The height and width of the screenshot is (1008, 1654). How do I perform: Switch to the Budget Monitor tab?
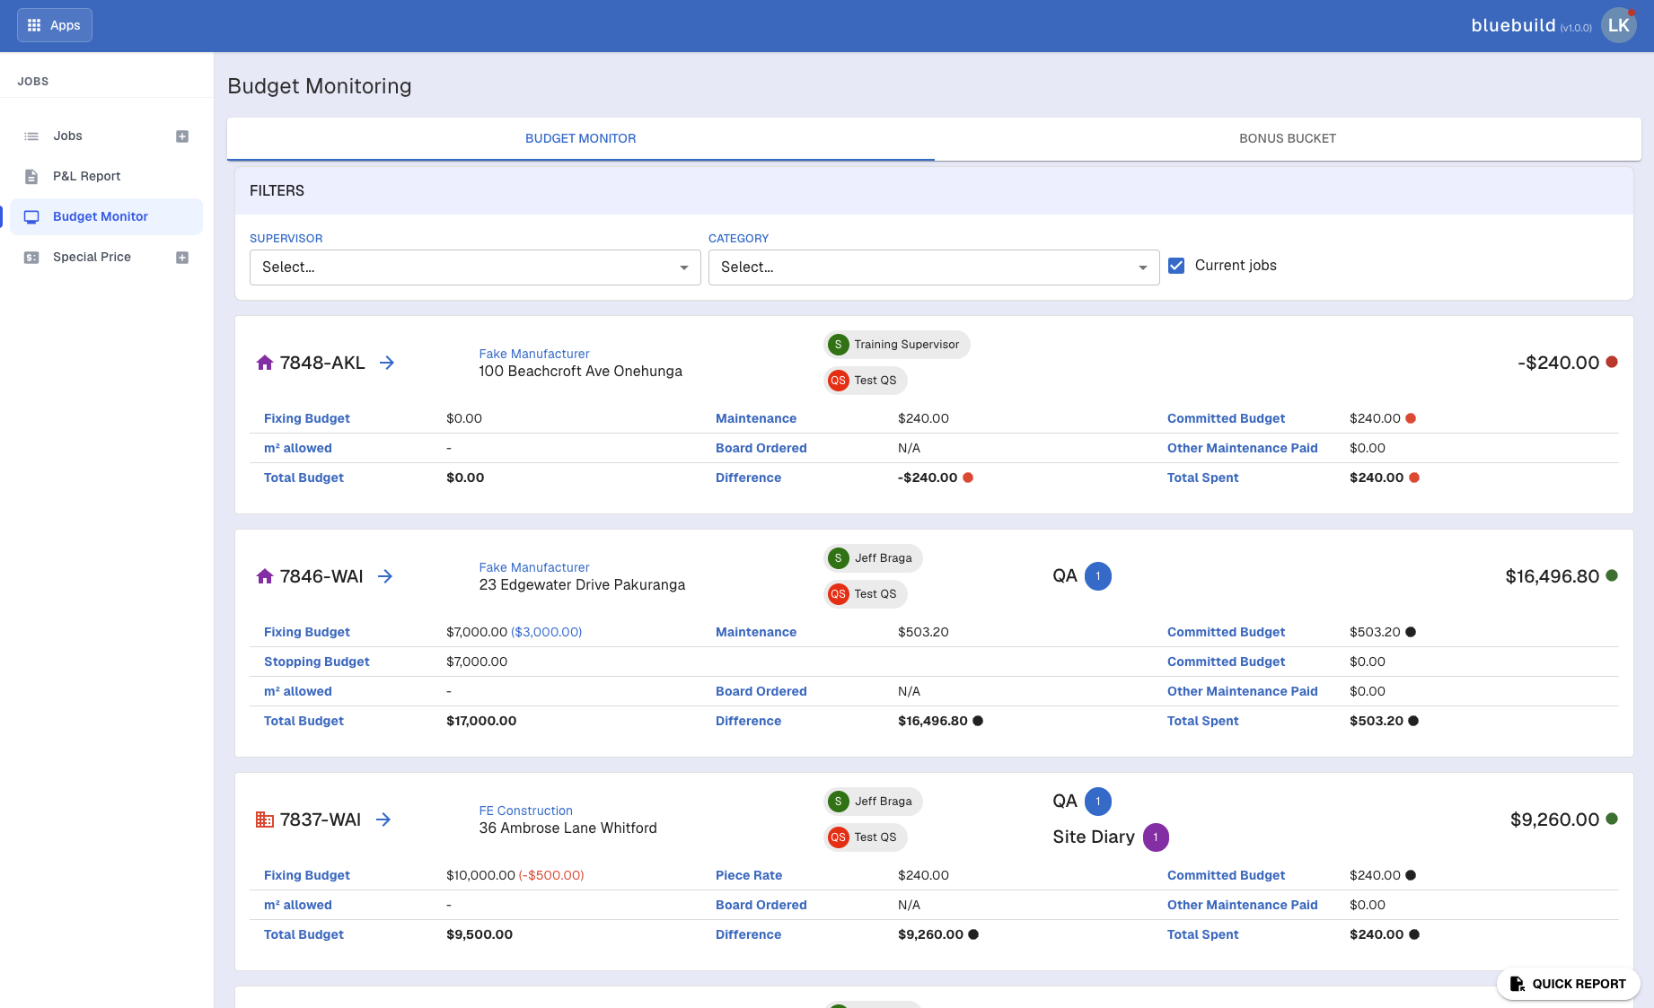point(581,138)
